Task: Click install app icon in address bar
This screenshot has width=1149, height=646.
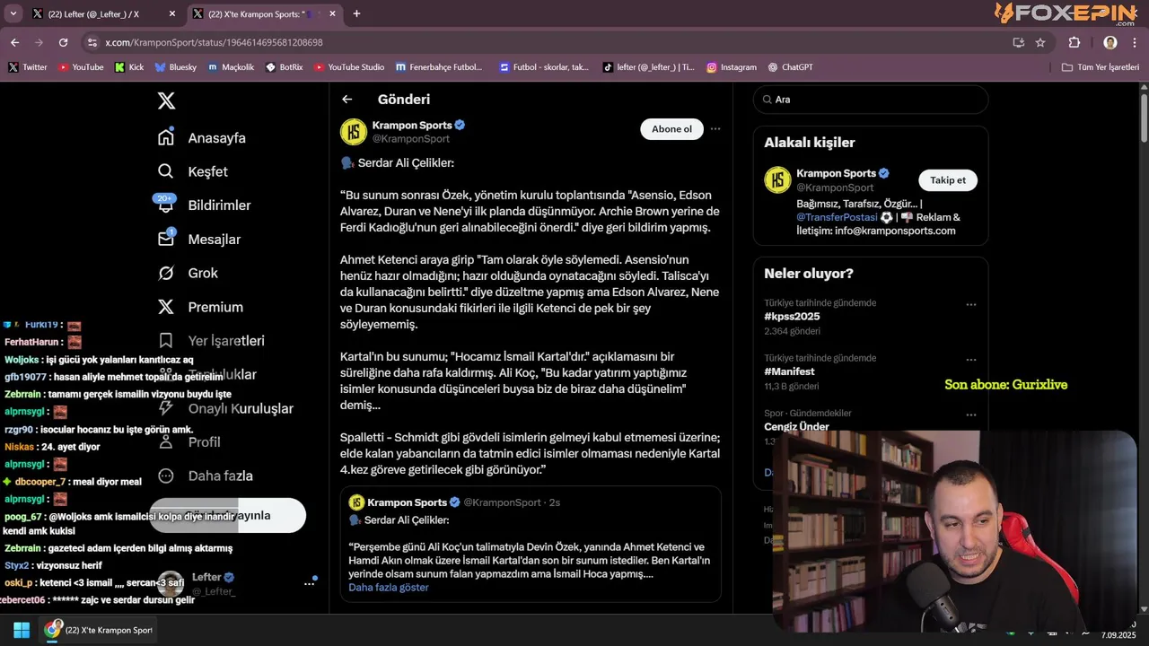Action: 1018,42
